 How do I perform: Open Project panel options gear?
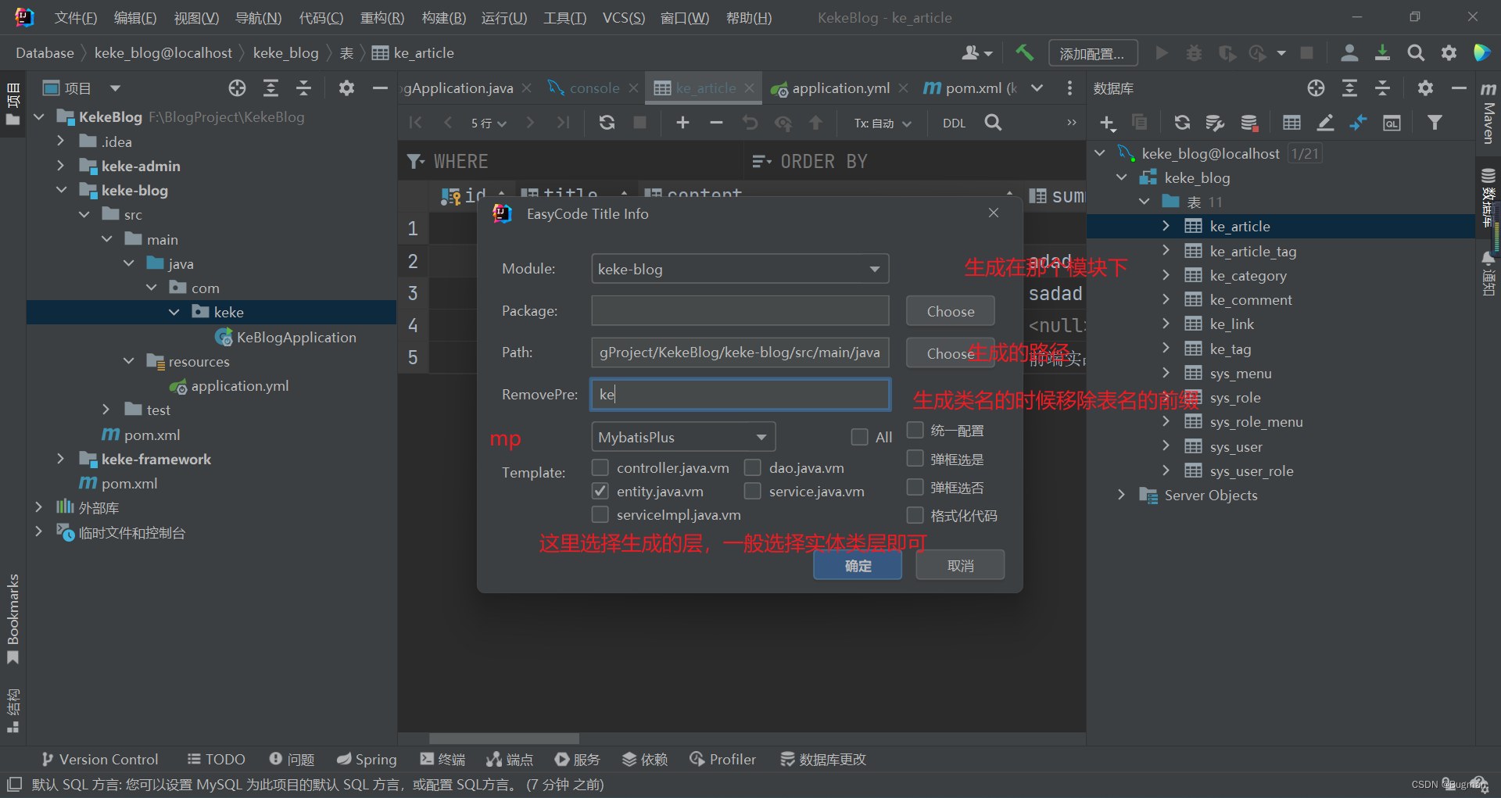[346, 88]
